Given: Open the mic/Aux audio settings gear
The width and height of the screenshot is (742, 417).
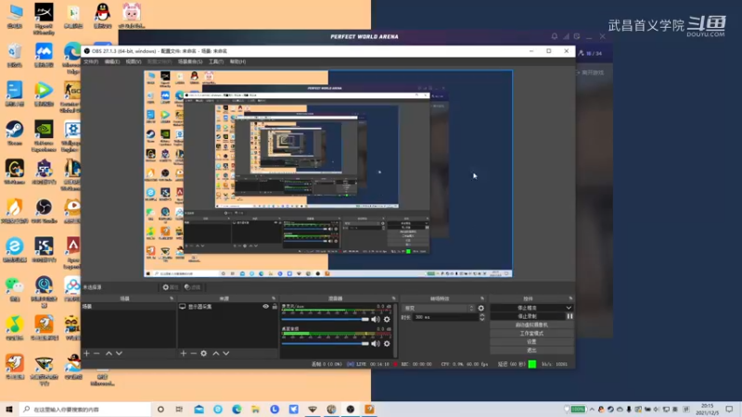Looking at the screenshot, I should [387, 319].
